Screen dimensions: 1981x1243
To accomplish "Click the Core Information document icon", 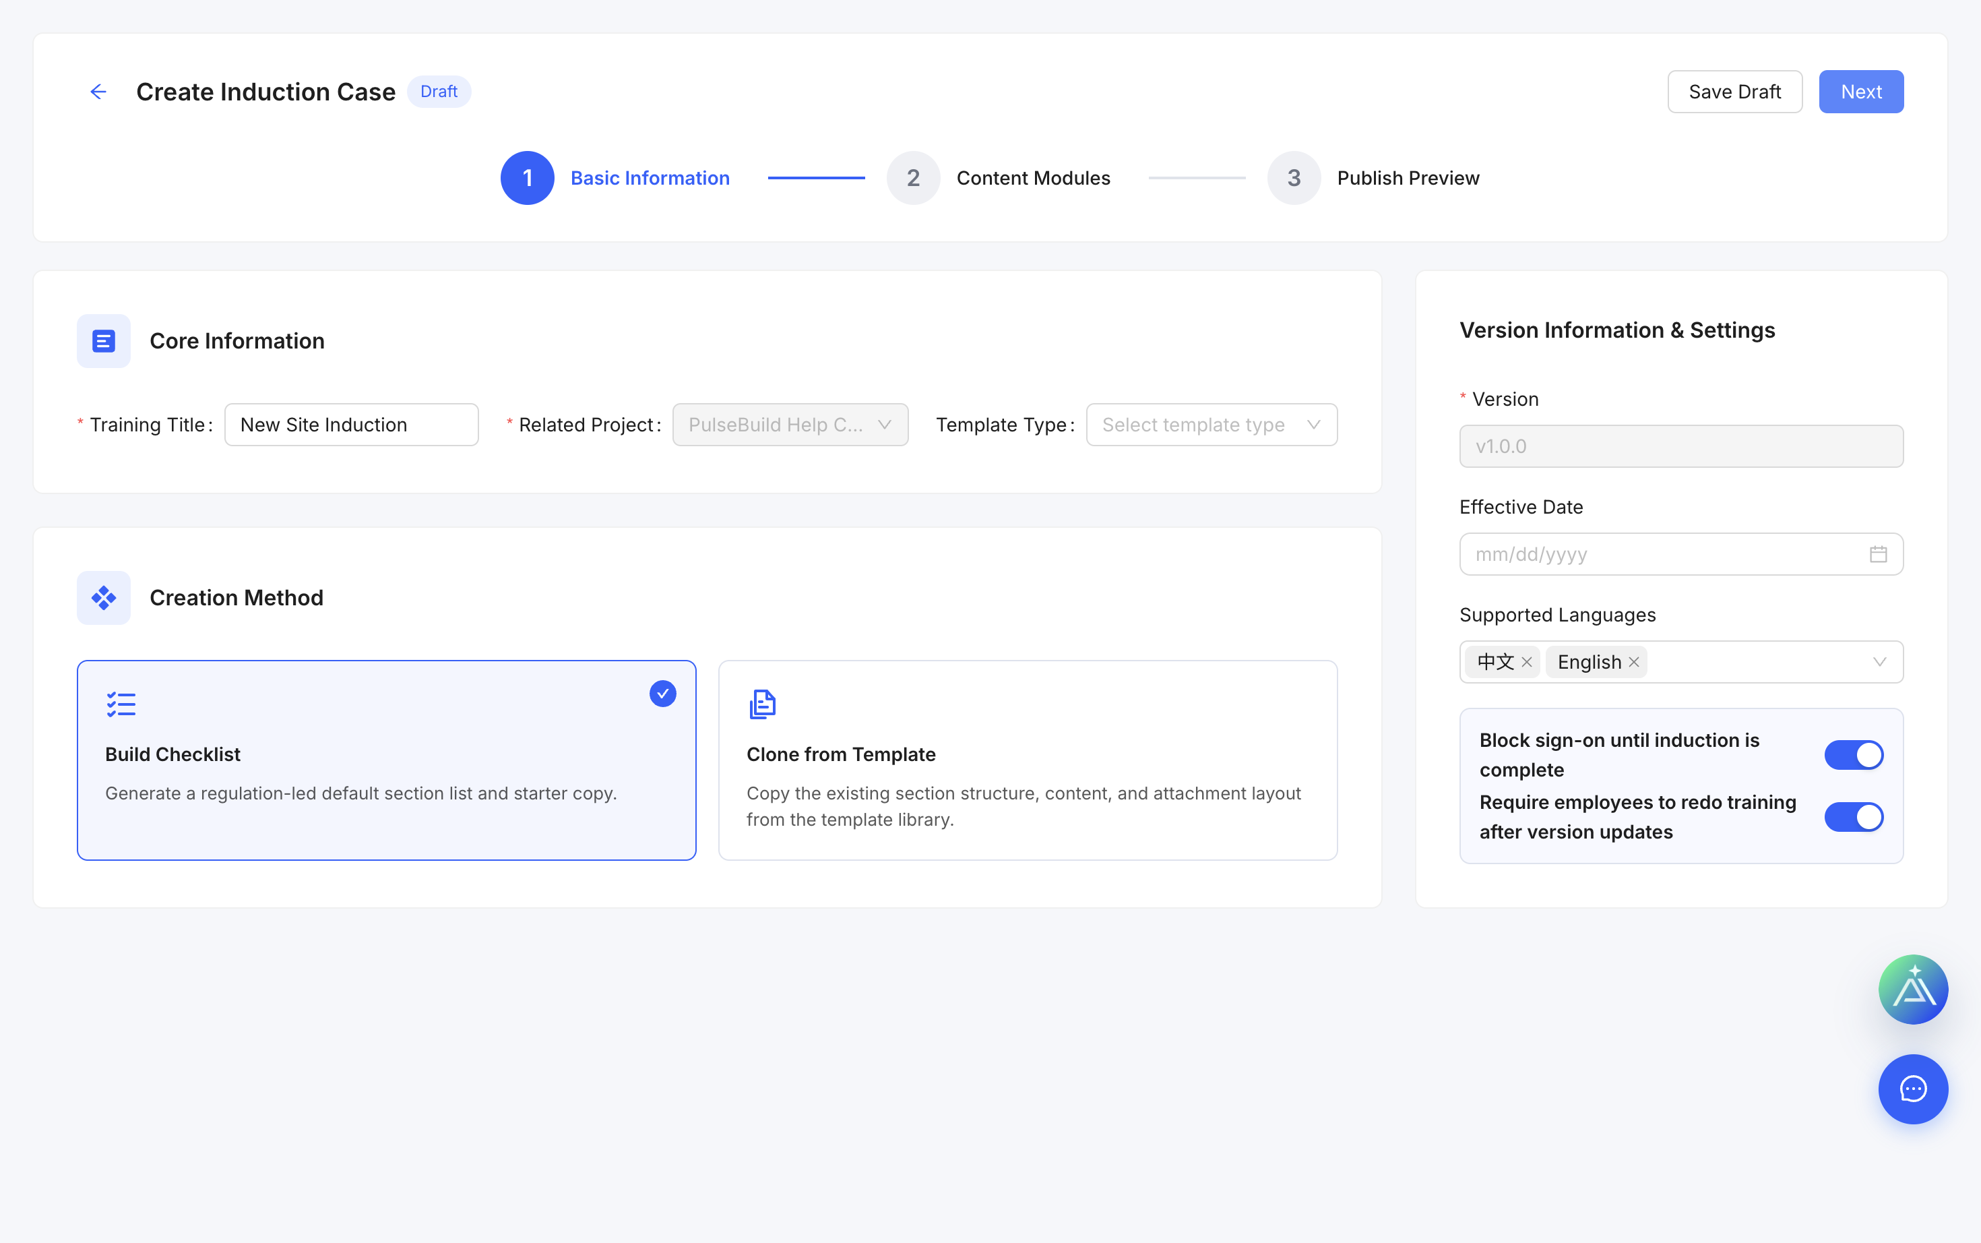I will 104,341.
